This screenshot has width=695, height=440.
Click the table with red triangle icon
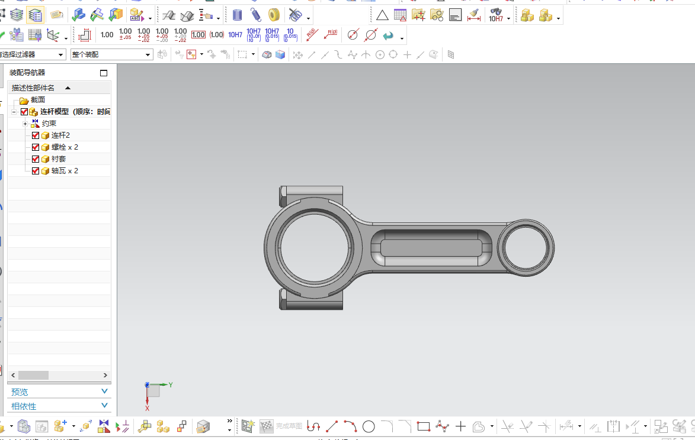point(400,15)
